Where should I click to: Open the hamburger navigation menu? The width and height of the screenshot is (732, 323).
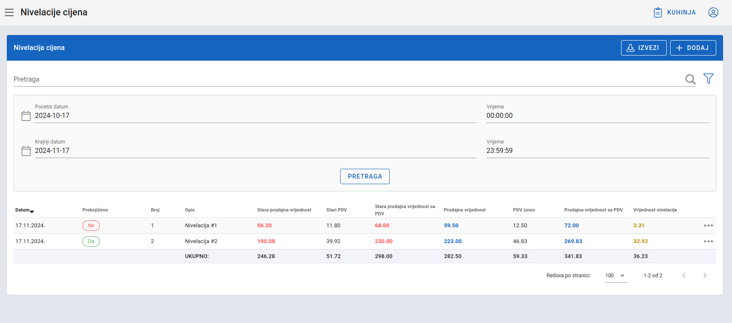[x=9, y=12]
